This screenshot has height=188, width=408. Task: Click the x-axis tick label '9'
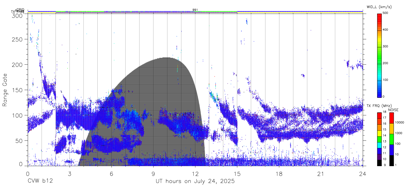pyautogui.click(x=153, y=174)
